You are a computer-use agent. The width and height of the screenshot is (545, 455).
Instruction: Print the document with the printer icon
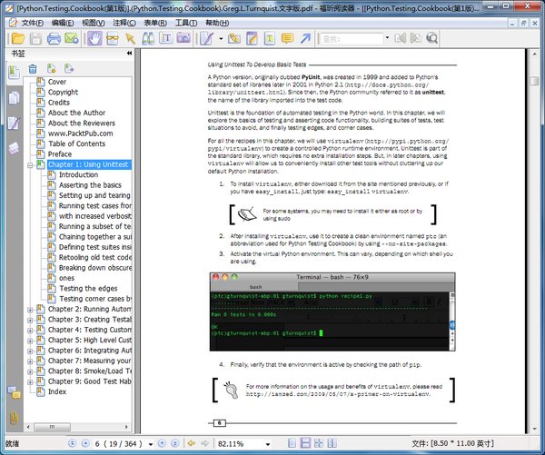(54, 38)
